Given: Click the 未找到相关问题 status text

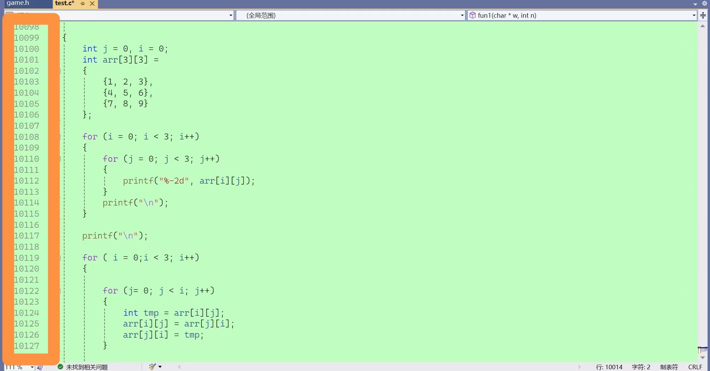Looking at the screenshot, I should coord(87,367).
